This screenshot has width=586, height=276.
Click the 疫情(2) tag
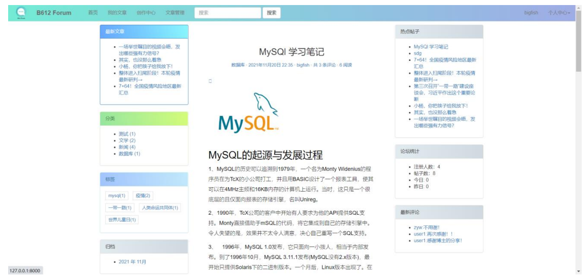click(x=143, y=196)
